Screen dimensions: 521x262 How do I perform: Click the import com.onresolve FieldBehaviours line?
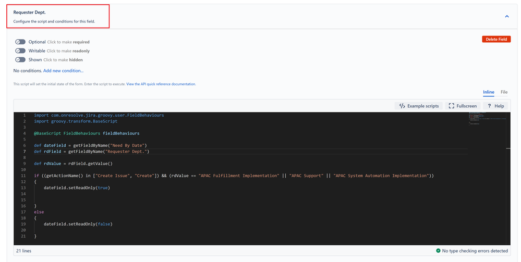(99, 115)
